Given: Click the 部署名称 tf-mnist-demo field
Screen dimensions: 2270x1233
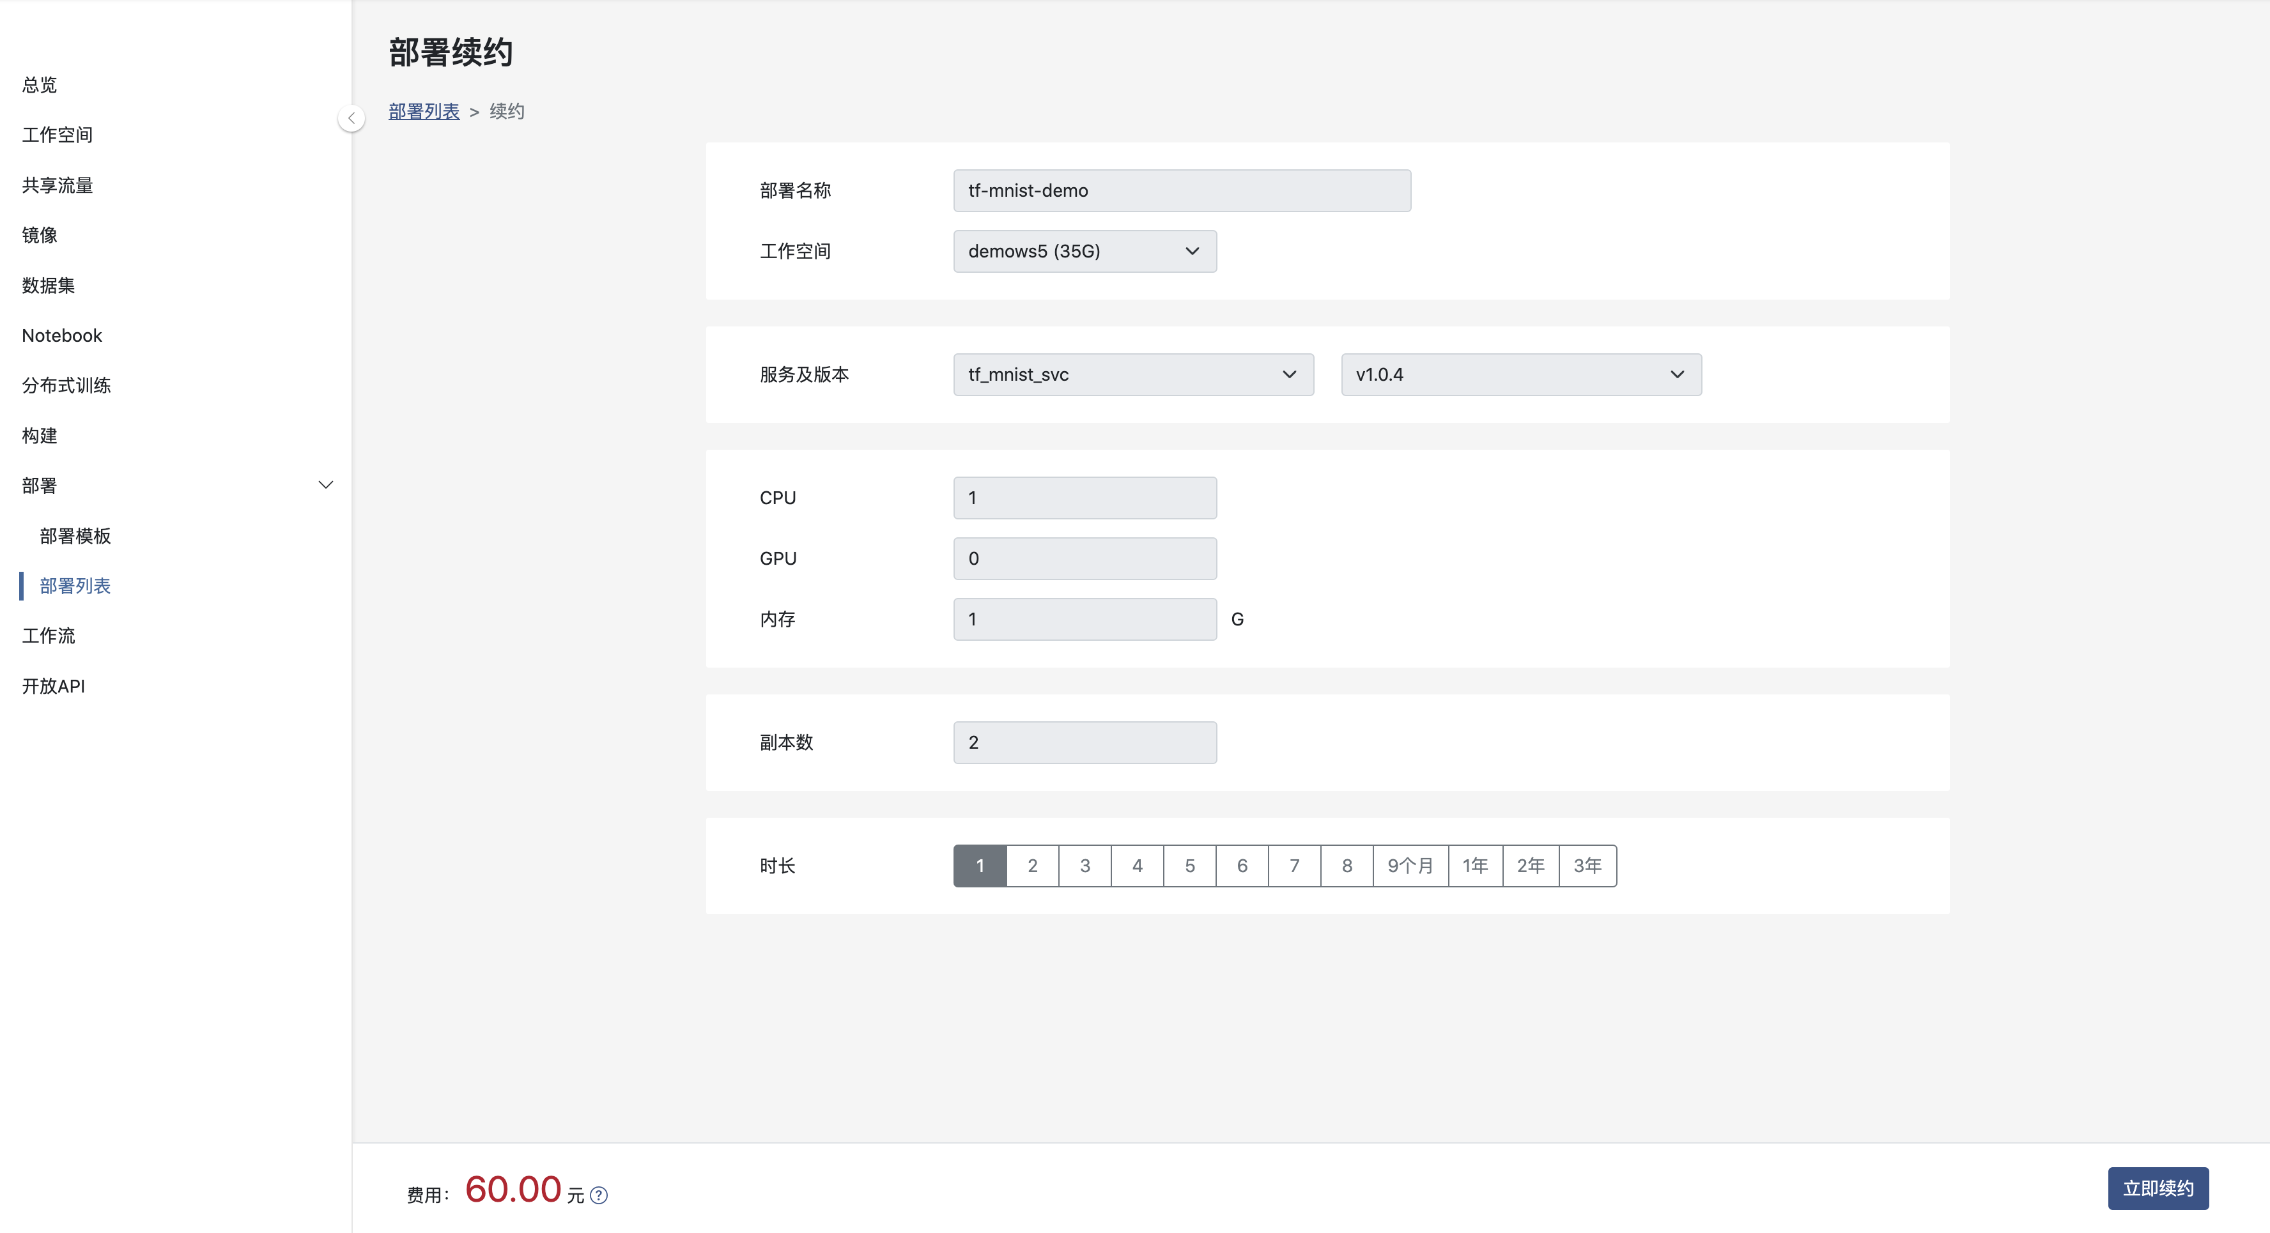Looking at the screenshot, I should tap(1181, 190).
